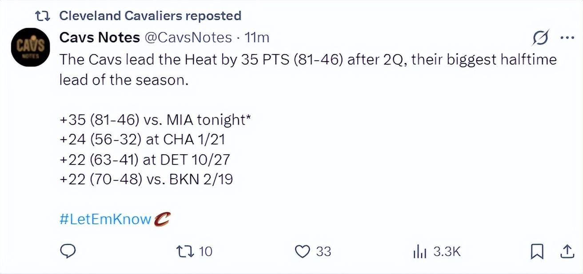Bookmark this Cavs Notes post

tap(537, 252)
